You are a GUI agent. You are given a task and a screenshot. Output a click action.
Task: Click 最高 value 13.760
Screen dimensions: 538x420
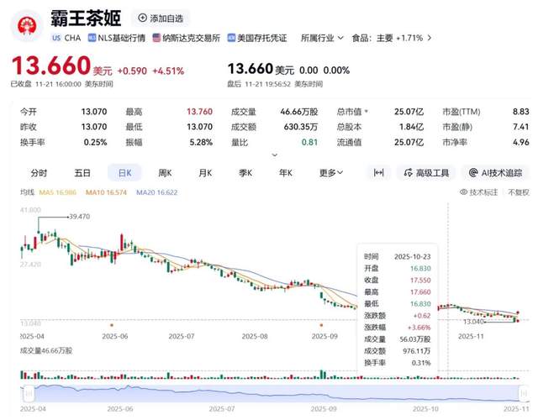[199, 112]
